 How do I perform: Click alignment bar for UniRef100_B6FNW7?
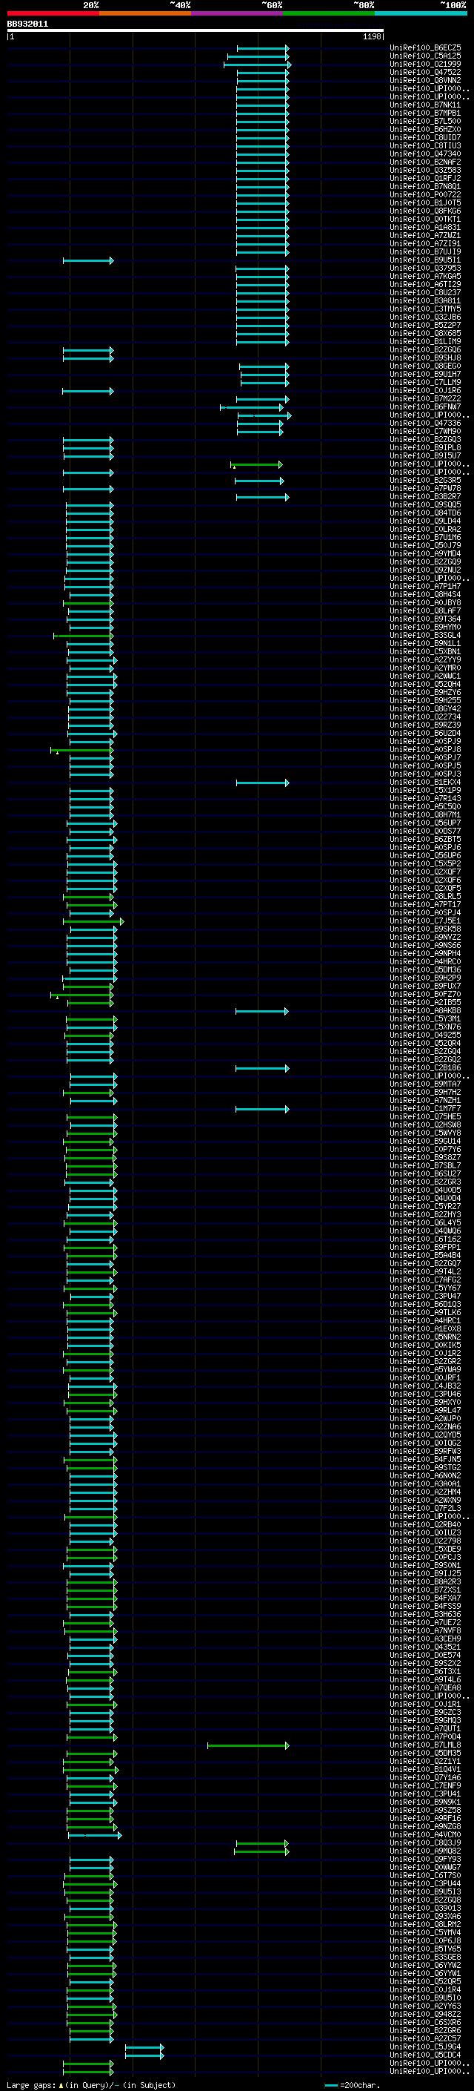(252, 407)
